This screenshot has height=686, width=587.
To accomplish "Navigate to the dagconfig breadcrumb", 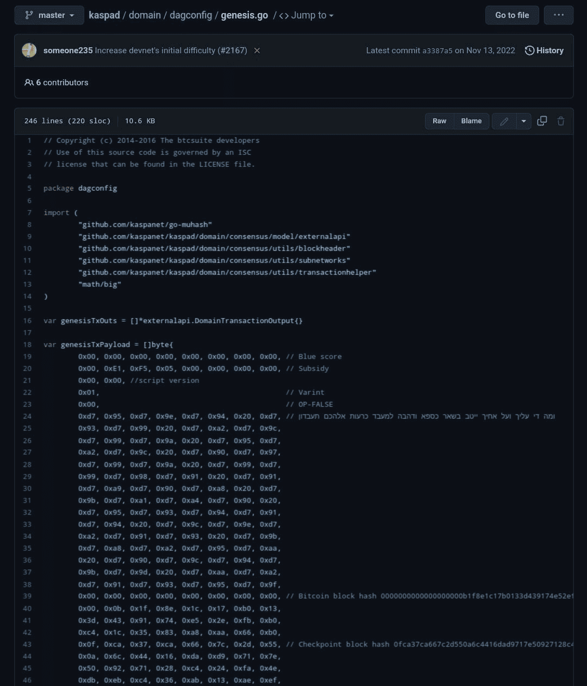I will click(191, 15).
